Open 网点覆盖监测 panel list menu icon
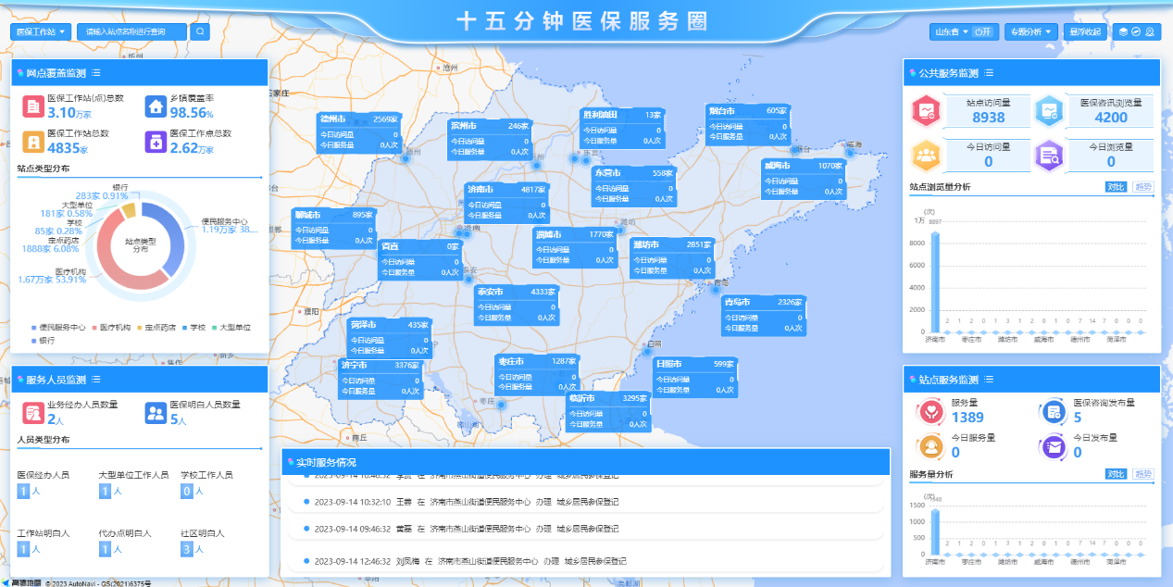 (96, 73)
